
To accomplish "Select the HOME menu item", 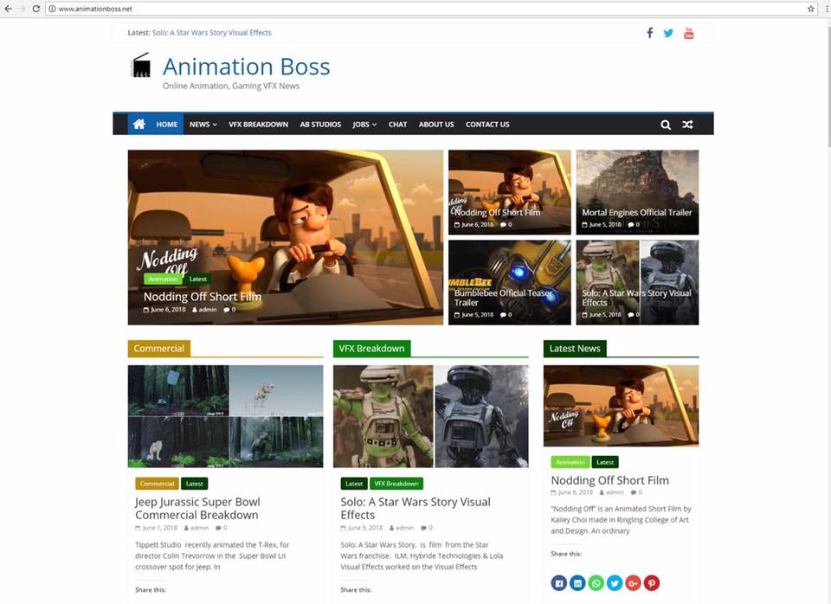I will pos(166,125).
